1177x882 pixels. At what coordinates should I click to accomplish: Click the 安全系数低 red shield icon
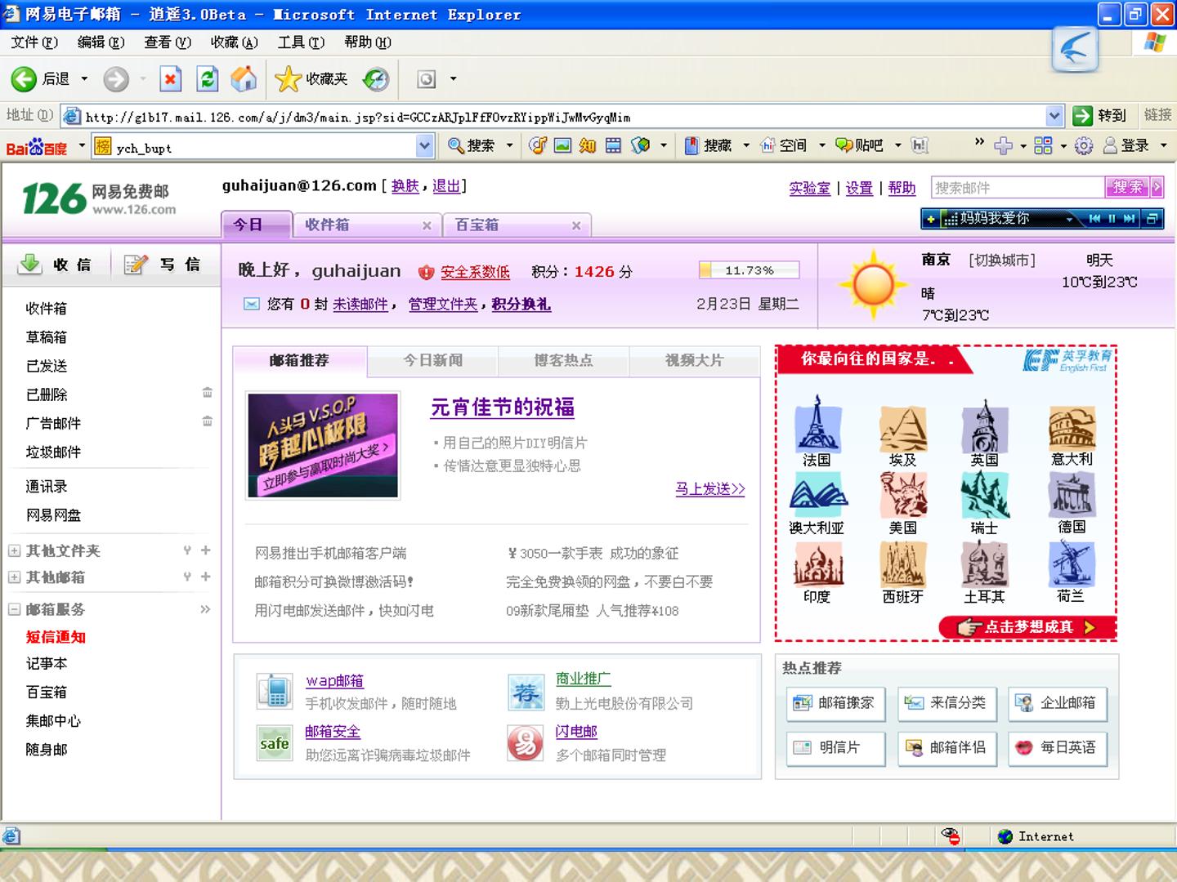click(426, 272)
